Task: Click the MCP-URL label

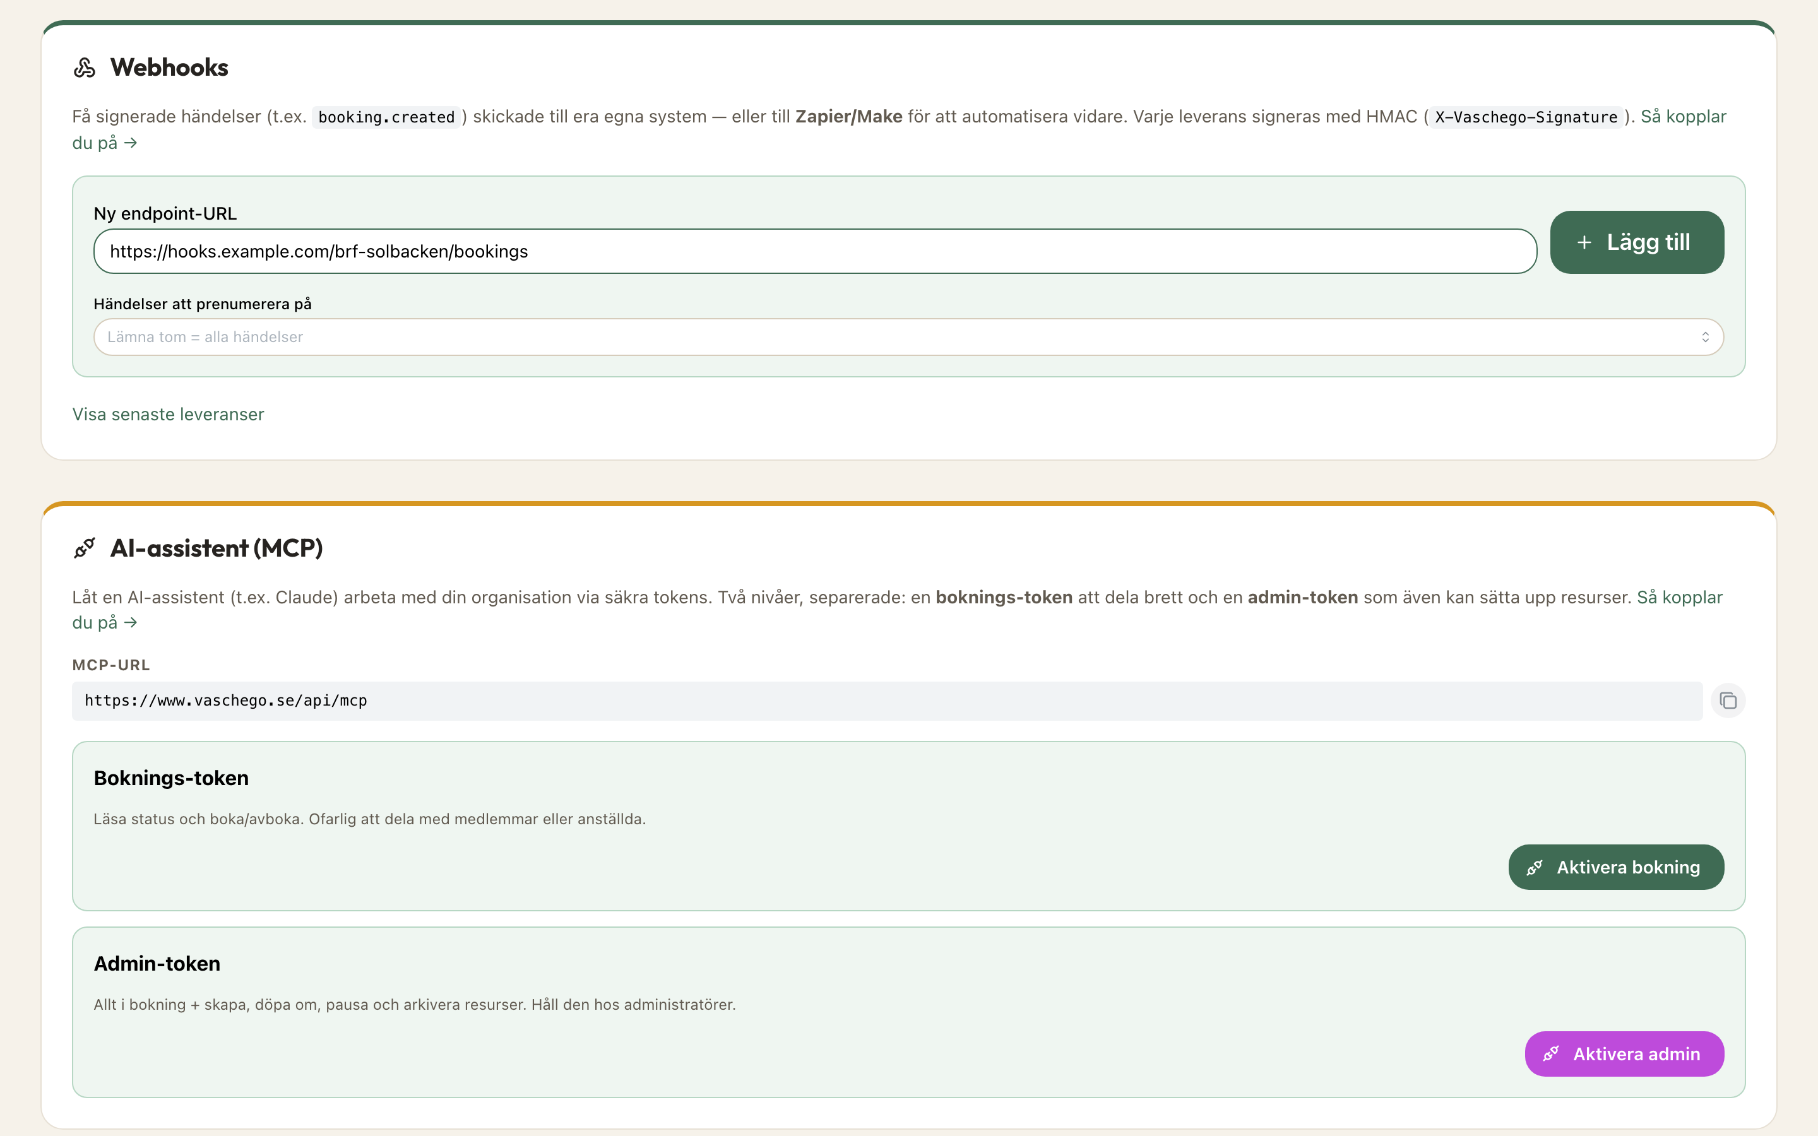Action: pos(111,665)
